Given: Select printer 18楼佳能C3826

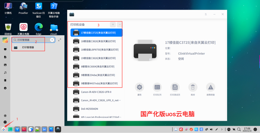Looking at the screenshot, I should [96, 41].
